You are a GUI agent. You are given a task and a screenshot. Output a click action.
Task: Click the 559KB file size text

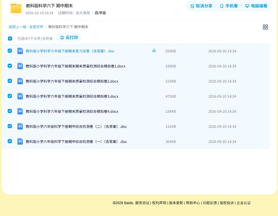coord(171,51)
